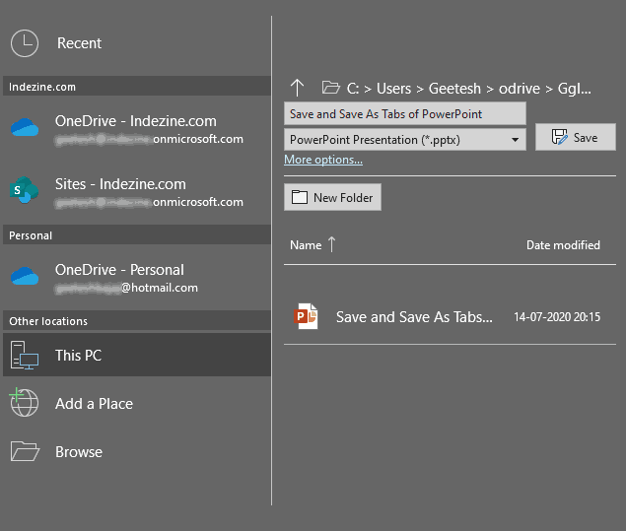Open the Recent locations list
626x531 pixels.
point(79,43)
